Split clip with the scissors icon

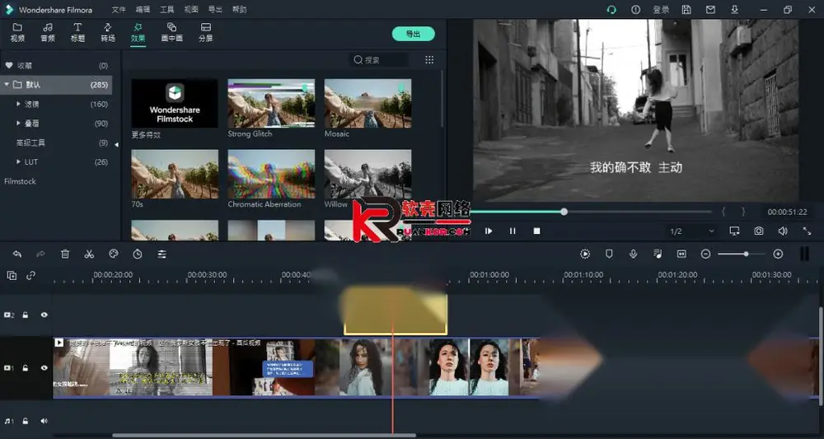(x=89, y=255)
